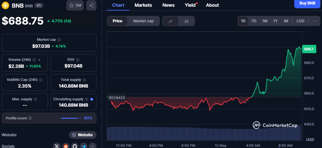Click the 688.7 current price label
Screen dimensions: 322x148
coord(309,49)
